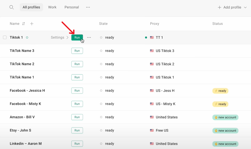Select the TikTok Name 3 profile name

pos(22,51)
